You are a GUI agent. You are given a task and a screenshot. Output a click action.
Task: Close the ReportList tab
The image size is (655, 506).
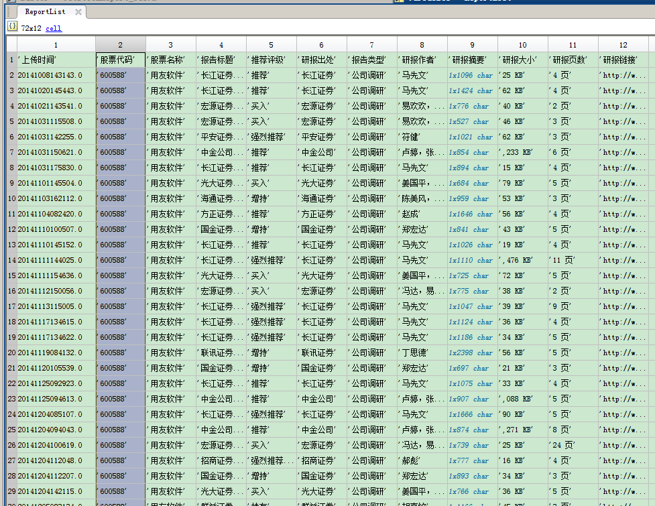tap(78, 12)
